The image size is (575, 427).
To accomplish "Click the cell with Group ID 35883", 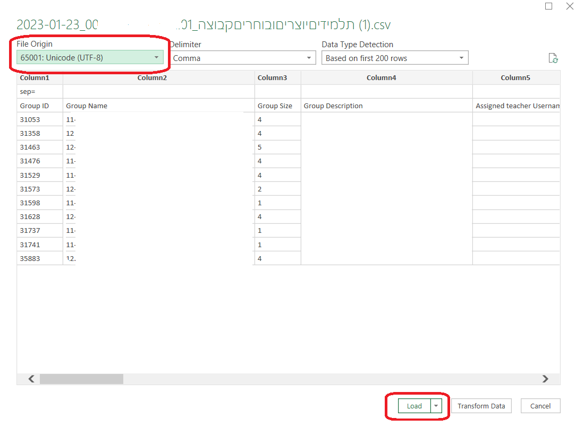I will (x=29, y=259).
